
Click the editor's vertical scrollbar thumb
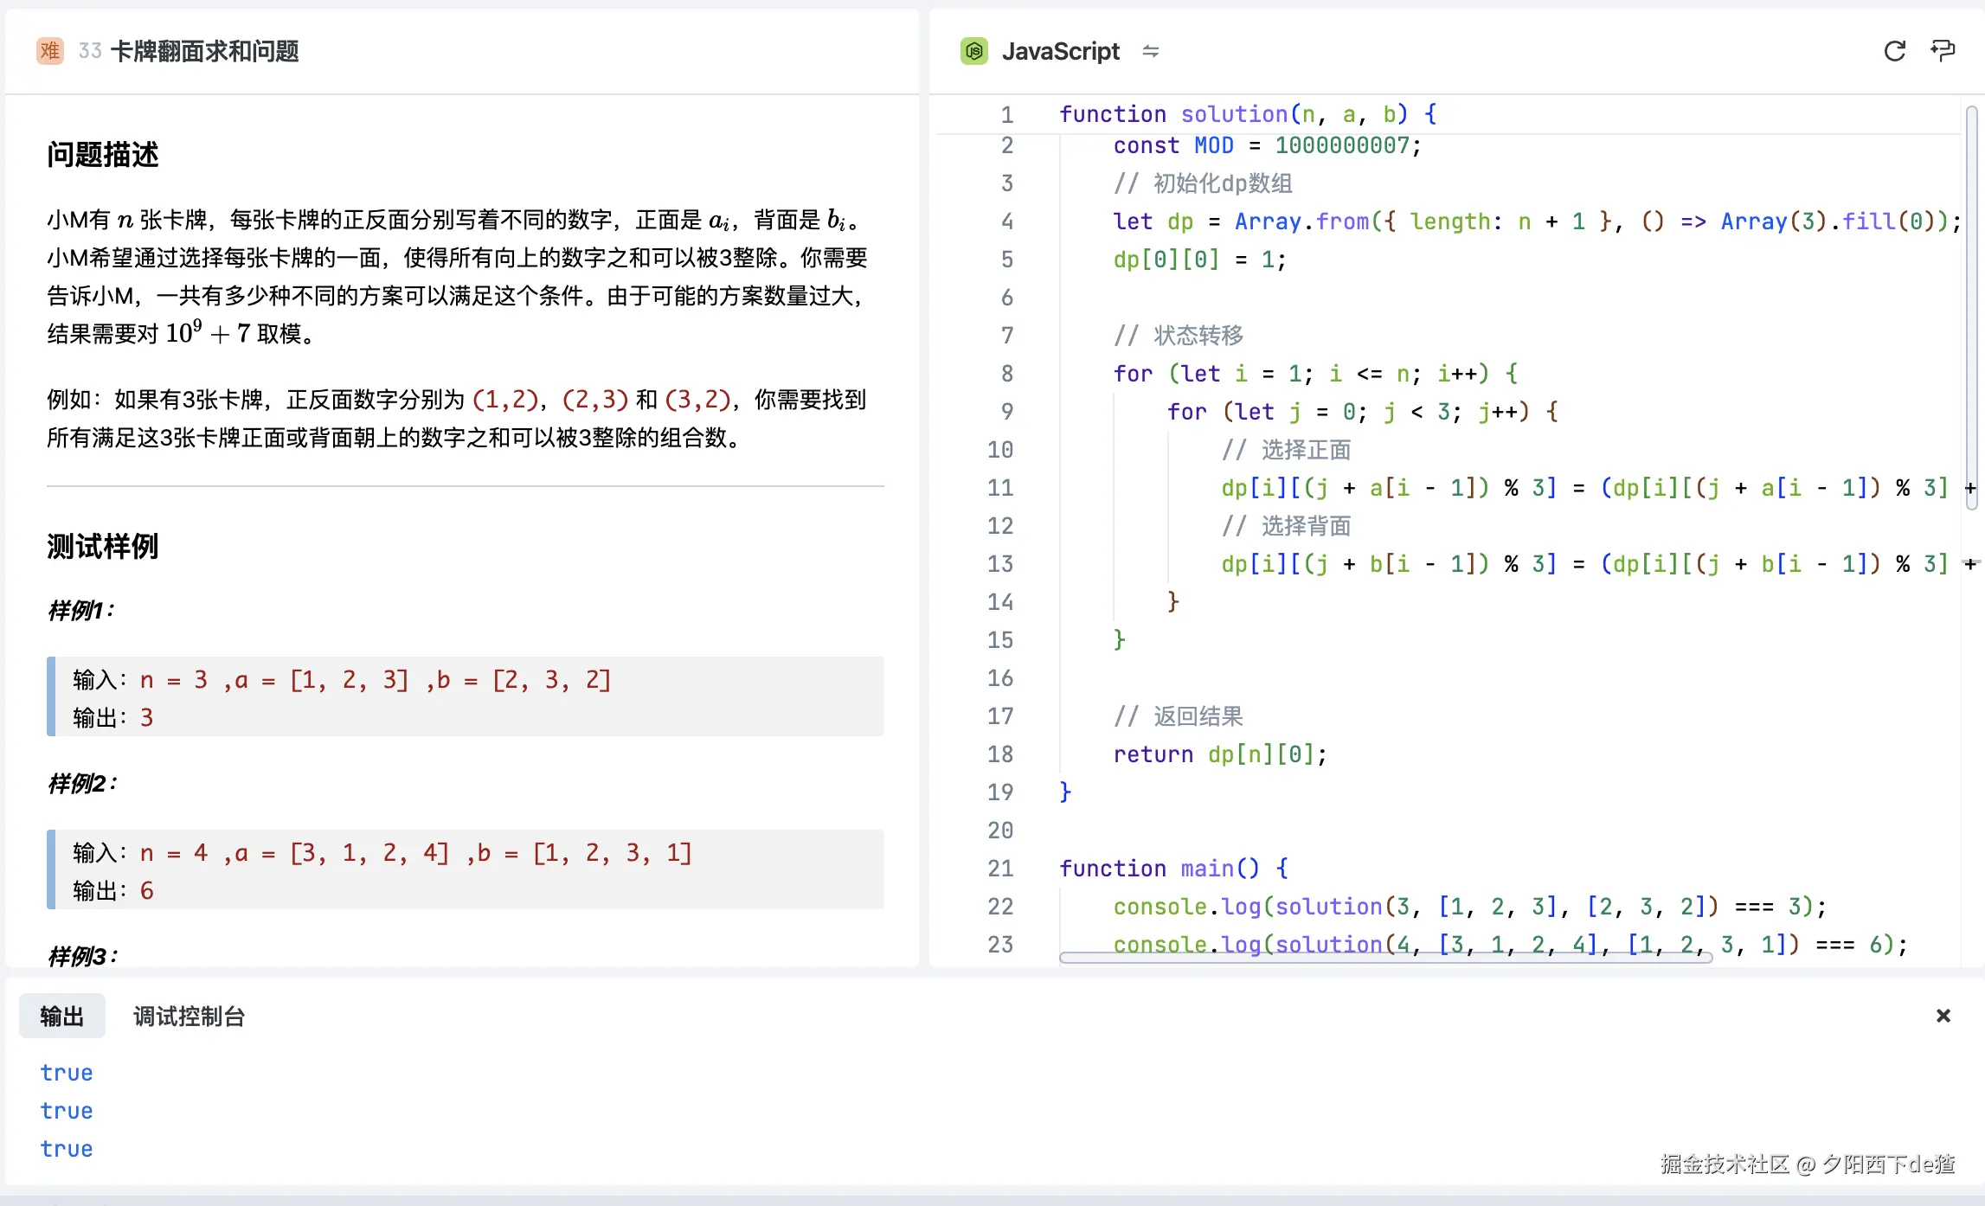[x=1970, y=307]
